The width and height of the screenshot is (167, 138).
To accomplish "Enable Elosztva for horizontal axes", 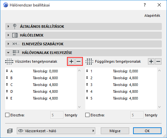I will (7, 115).
